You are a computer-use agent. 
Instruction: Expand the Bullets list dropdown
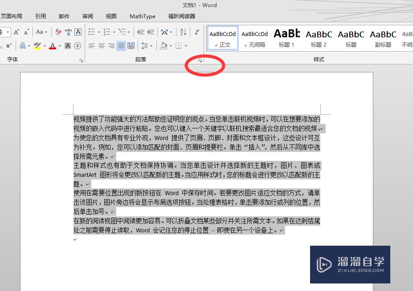98,32
